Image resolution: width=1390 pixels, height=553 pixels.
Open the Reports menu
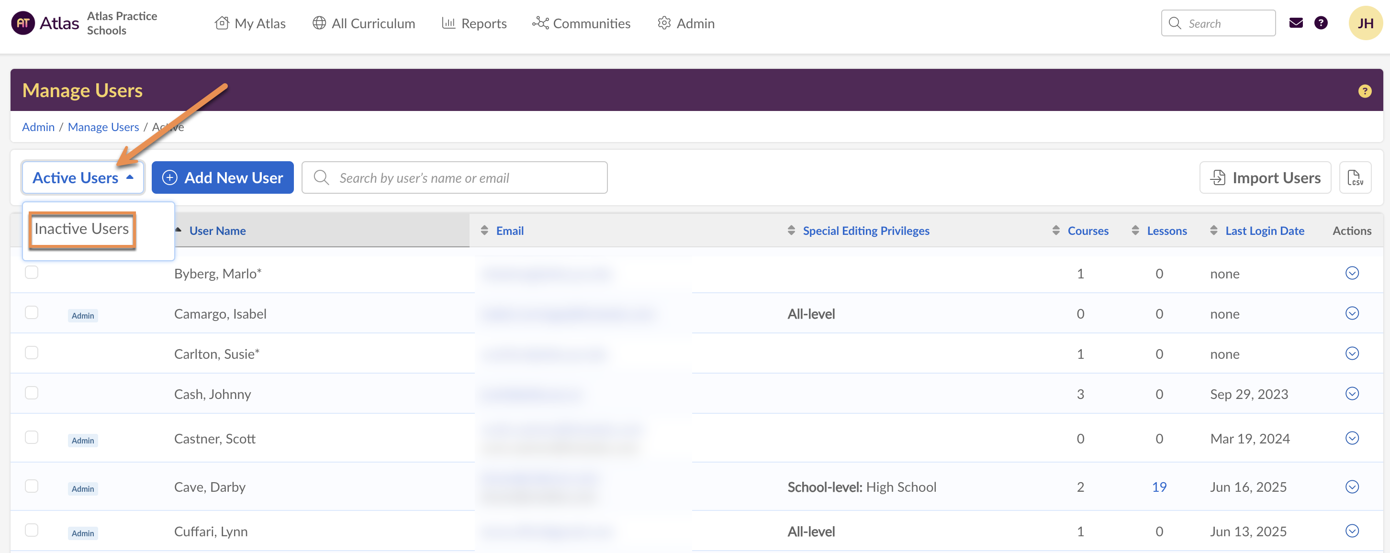[x=474, y=23]
